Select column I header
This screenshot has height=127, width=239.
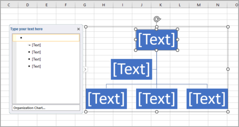[123, 5]
